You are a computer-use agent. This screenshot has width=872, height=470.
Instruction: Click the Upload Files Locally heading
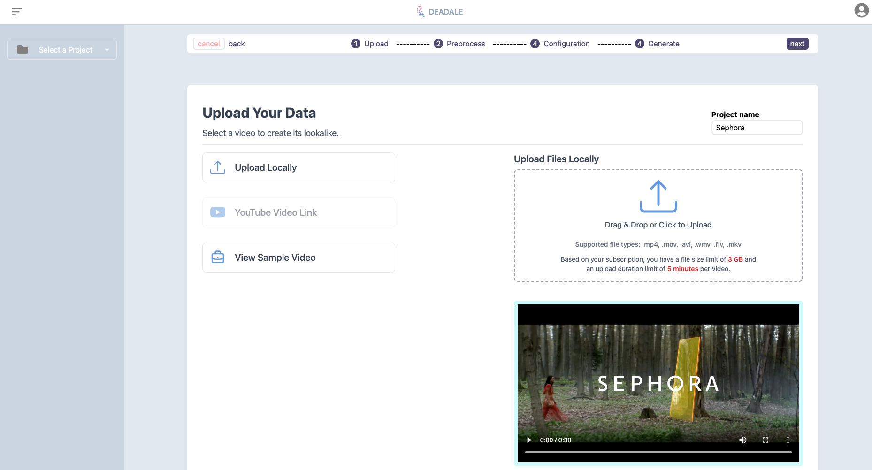coord(556,159)
